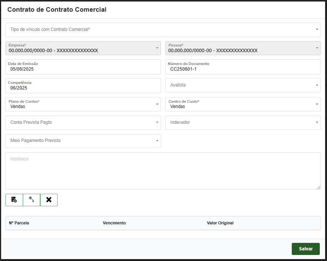The width and height of the screenshot is (327, 261).
Task: Click the generate installments list-arrow icon
Action: point(31,200)
